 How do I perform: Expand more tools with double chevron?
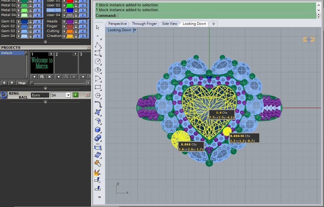click(99, 197)
